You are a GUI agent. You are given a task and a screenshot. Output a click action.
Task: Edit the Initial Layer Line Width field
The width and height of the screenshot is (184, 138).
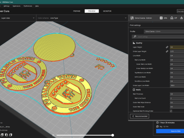(177, 85)
